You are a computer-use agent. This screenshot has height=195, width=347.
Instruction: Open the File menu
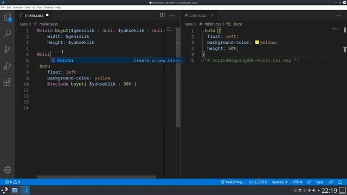coord(3,8)
